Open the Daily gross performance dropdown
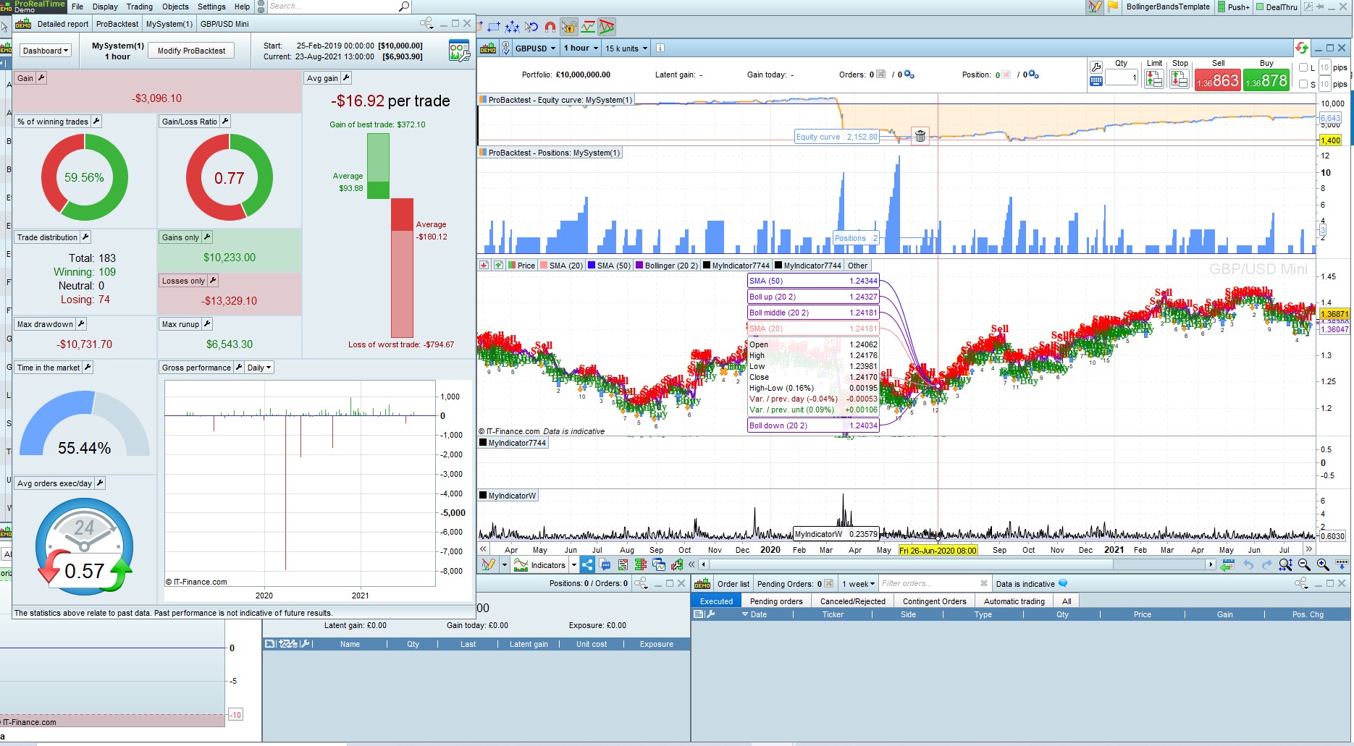1354x746 pixels. [x=259, y=368]
